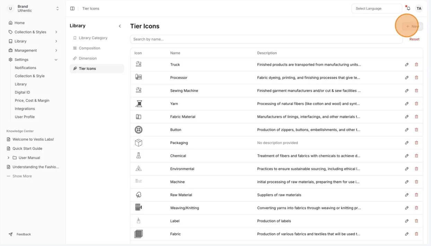Collapse the Settings section
Viewport: 431px width, 246px height.
click(x=33, y=60)
